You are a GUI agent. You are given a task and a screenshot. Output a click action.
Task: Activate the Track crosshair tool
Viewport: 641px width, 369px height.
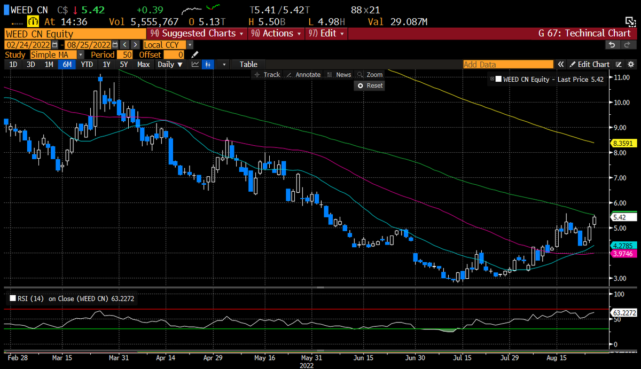pos(268,75)
